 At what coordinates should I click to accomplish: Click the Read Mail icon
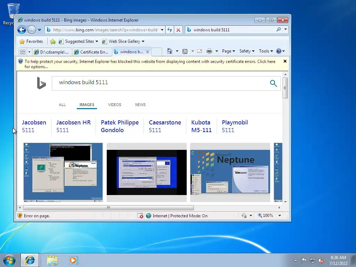tap(200, 51)
